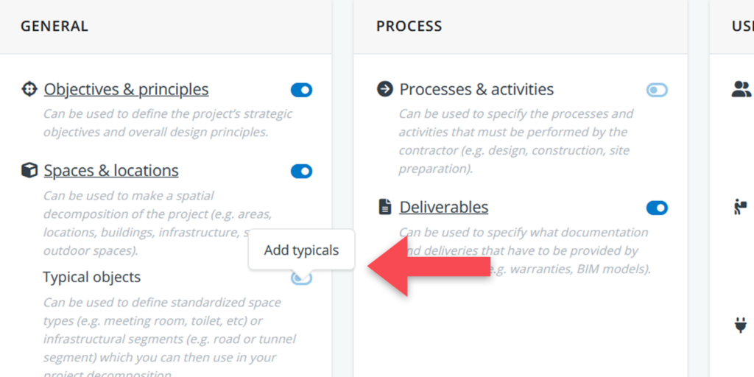
Task: Click the Processes & activities arrow icon
Action: [384, 90]
